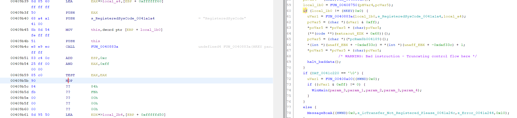Click address 00409b4c in the listing

[x=19, y=47]
